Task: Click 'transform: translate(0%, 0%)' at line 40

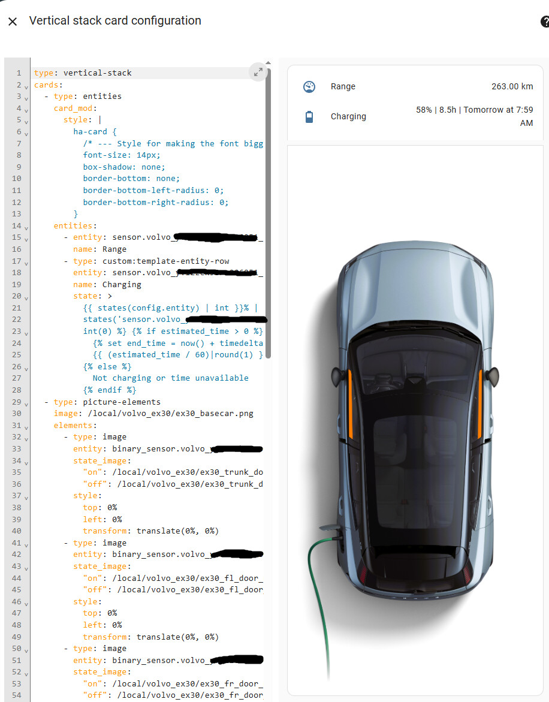Action: tap(151, 531)
